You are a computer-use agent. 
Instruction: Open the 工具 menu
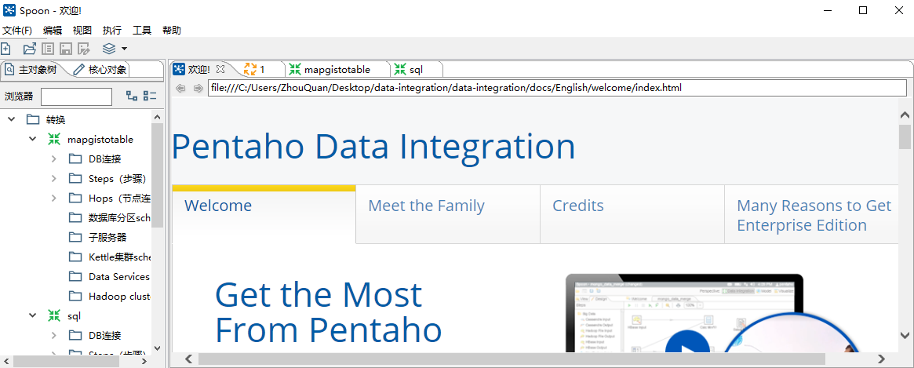tap(142, 31)
